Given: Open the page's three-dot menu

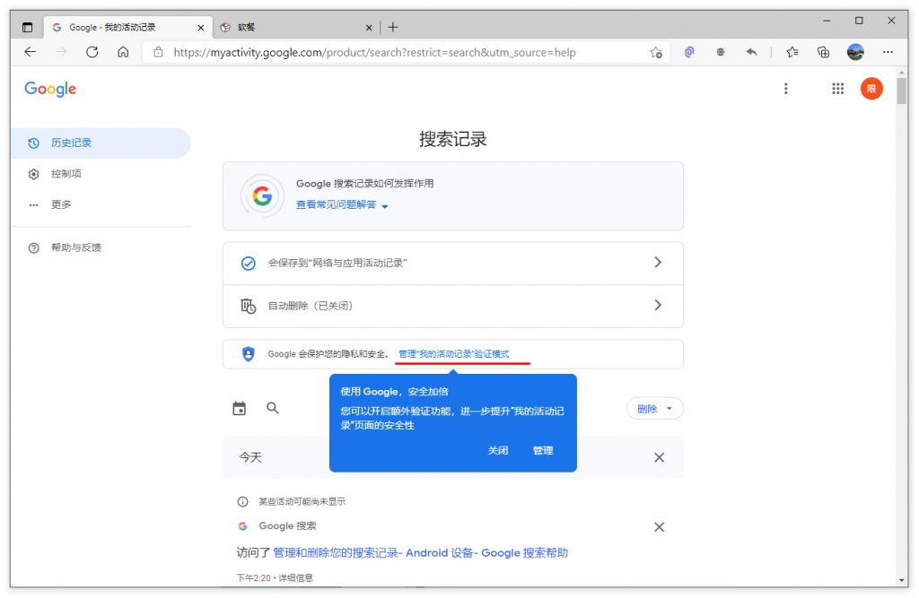Looking at the screenshot, I should pyautogui.click(x=785, y=89).
